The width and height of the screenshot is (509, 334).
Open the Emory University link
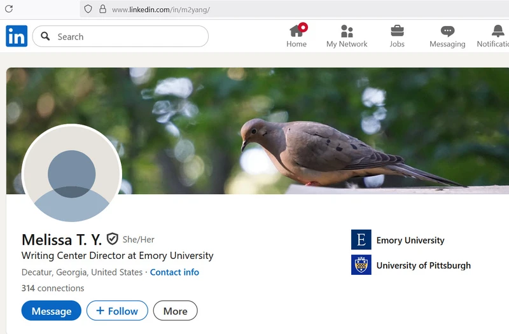pyautogui.click(x=410, y=240)
